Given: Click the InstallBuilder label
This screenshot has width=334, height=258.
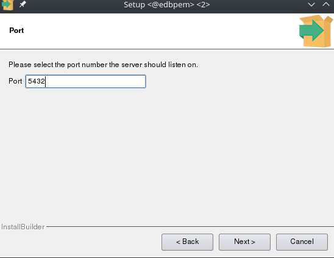Looking at the screenshot, I should point(23,227).
